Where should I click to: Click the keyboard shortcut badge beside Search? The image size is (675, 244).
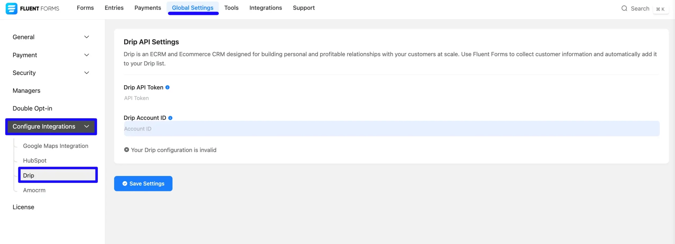point(660,9)
